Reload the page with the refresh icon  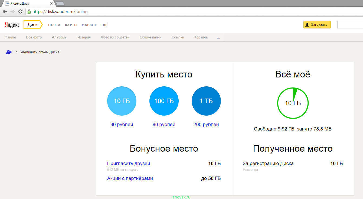[20, 12]
